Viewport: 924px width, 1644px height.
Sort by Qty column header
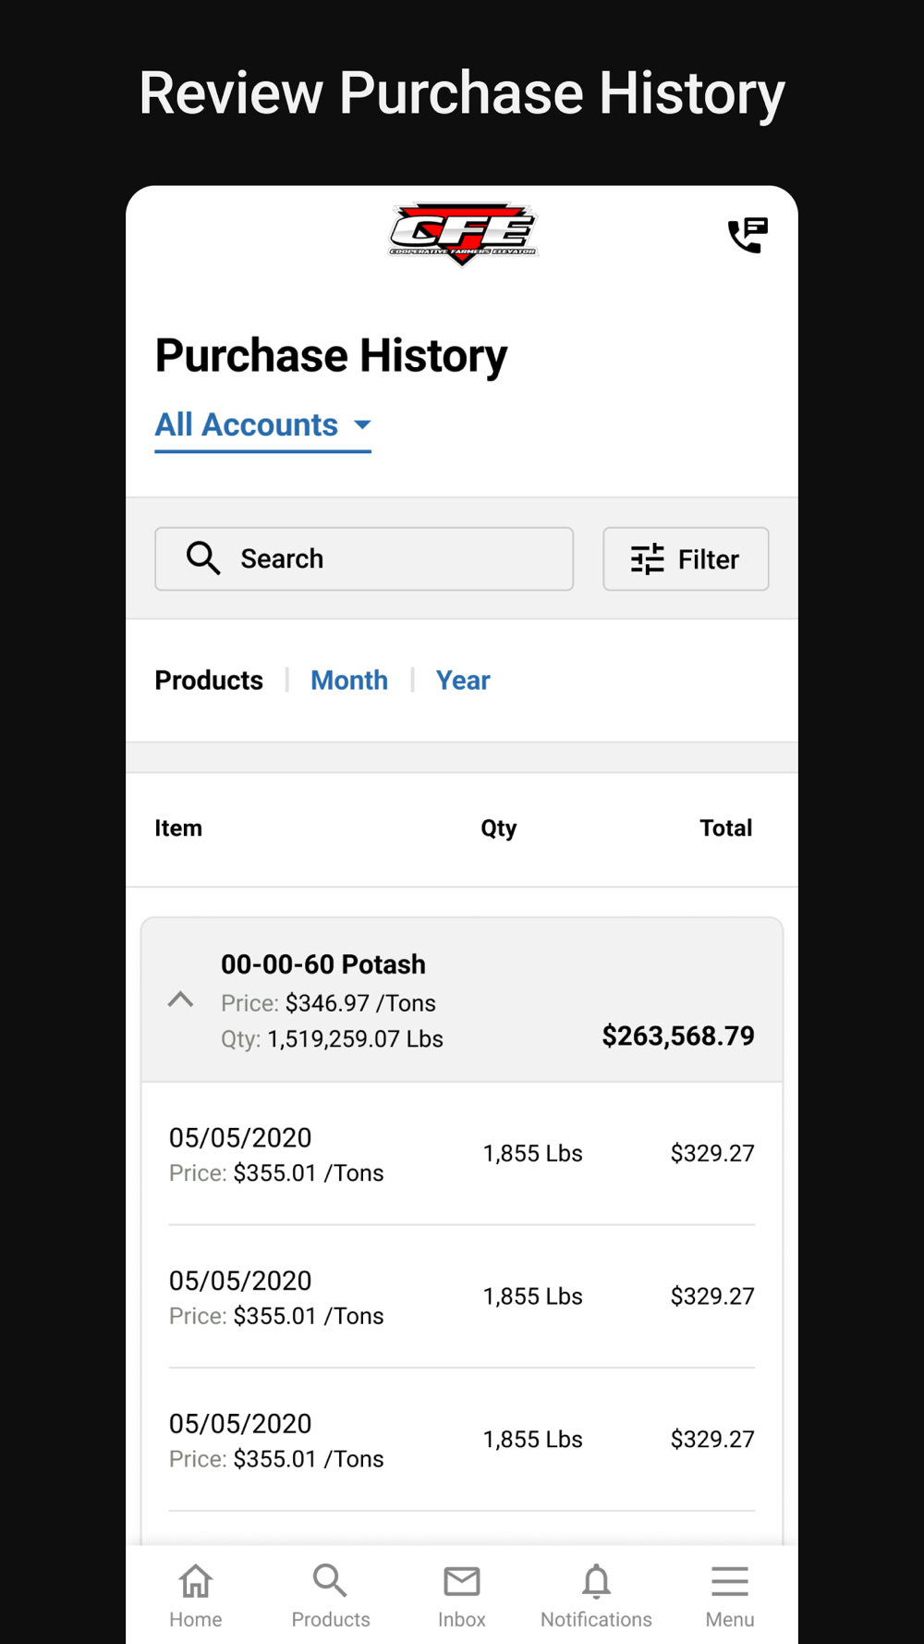[499, 828]
